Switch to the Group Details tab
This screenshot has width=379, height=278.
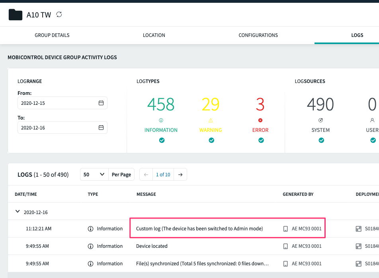tap(52, 35)
